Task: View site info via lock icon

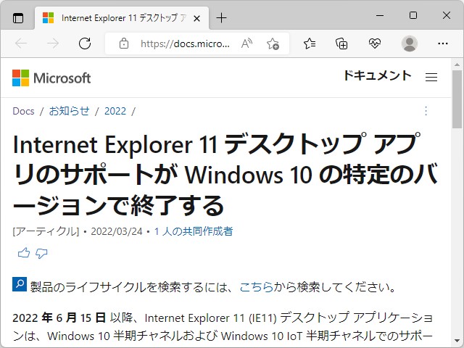Action: pyautogui.click(x=124, y=43)
